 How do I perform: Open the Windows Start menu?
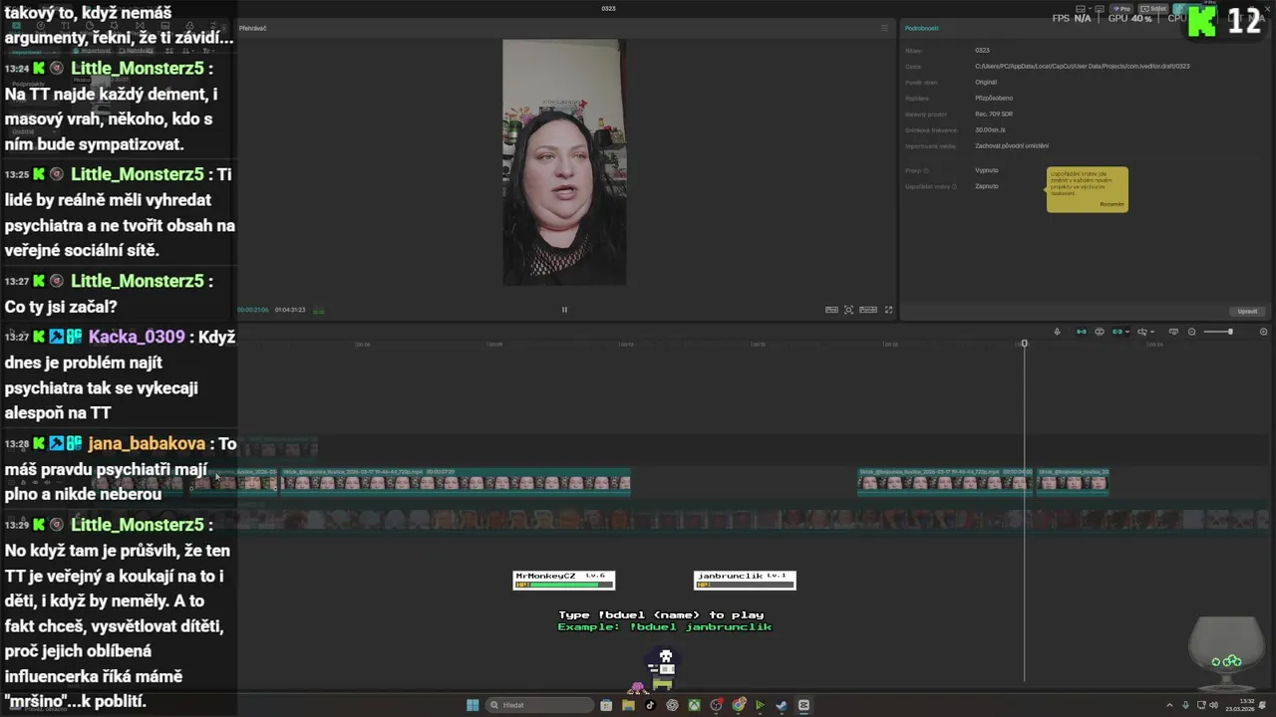(473, 705)
